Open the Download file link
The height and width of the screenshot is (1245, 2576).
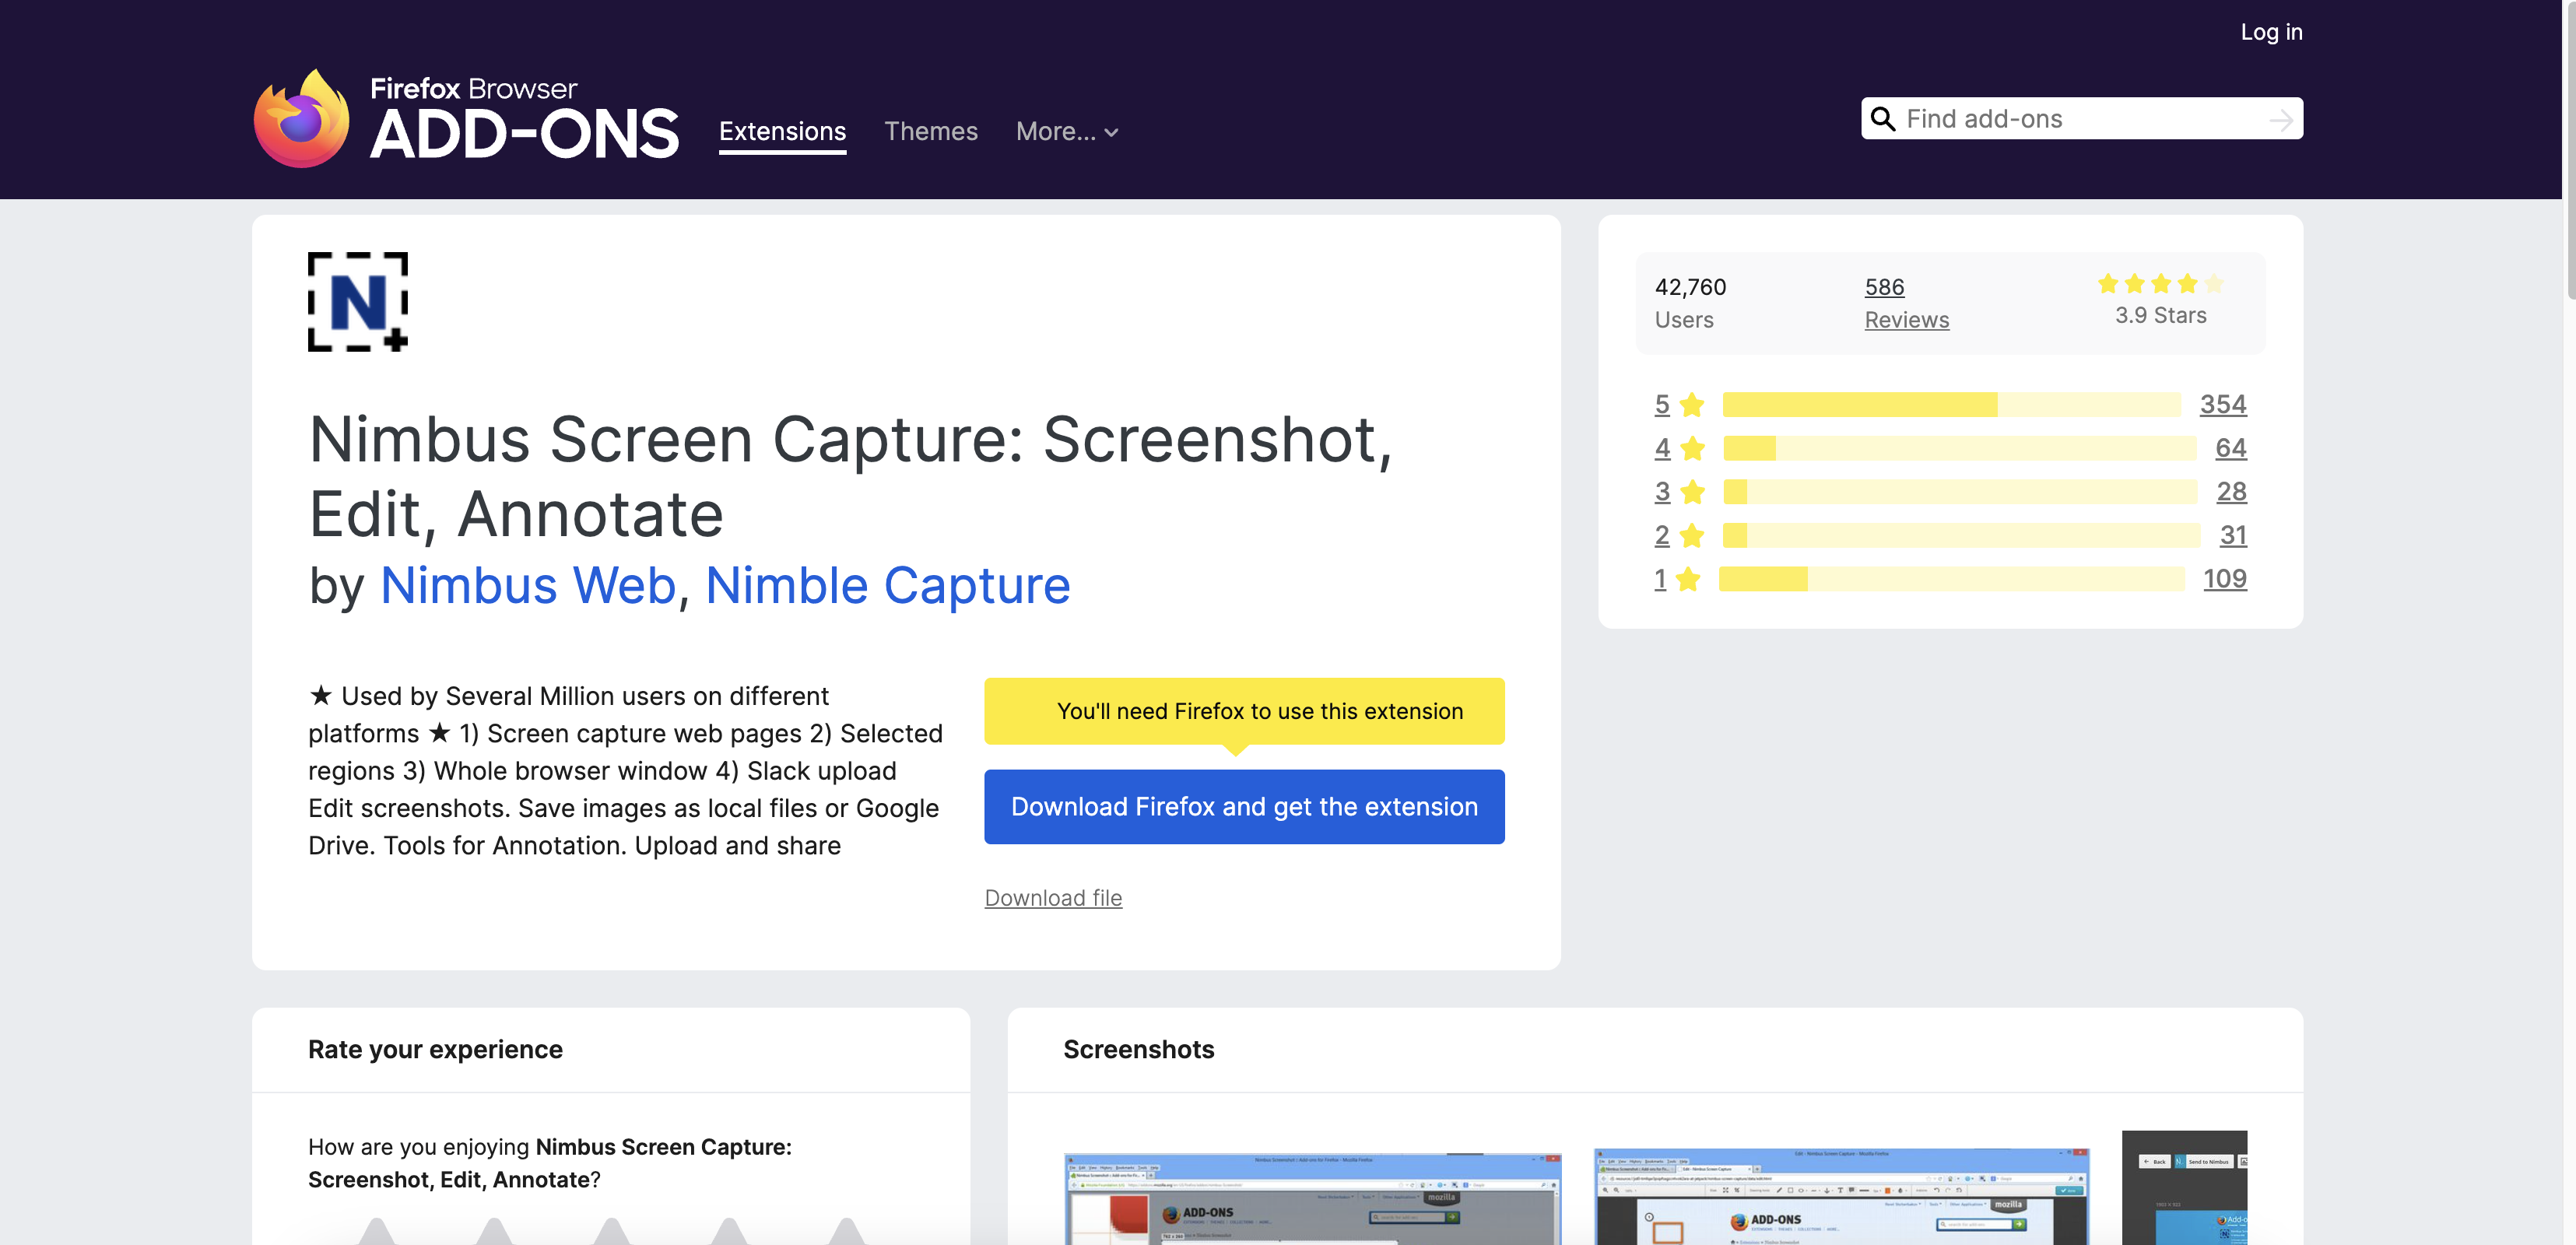click(x=1053, y=898)
